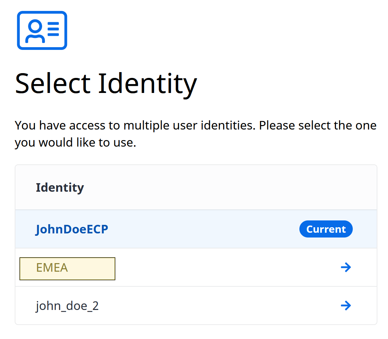
Task: Click the arrow icon beside john_doe_2
Action: [346, 306]
